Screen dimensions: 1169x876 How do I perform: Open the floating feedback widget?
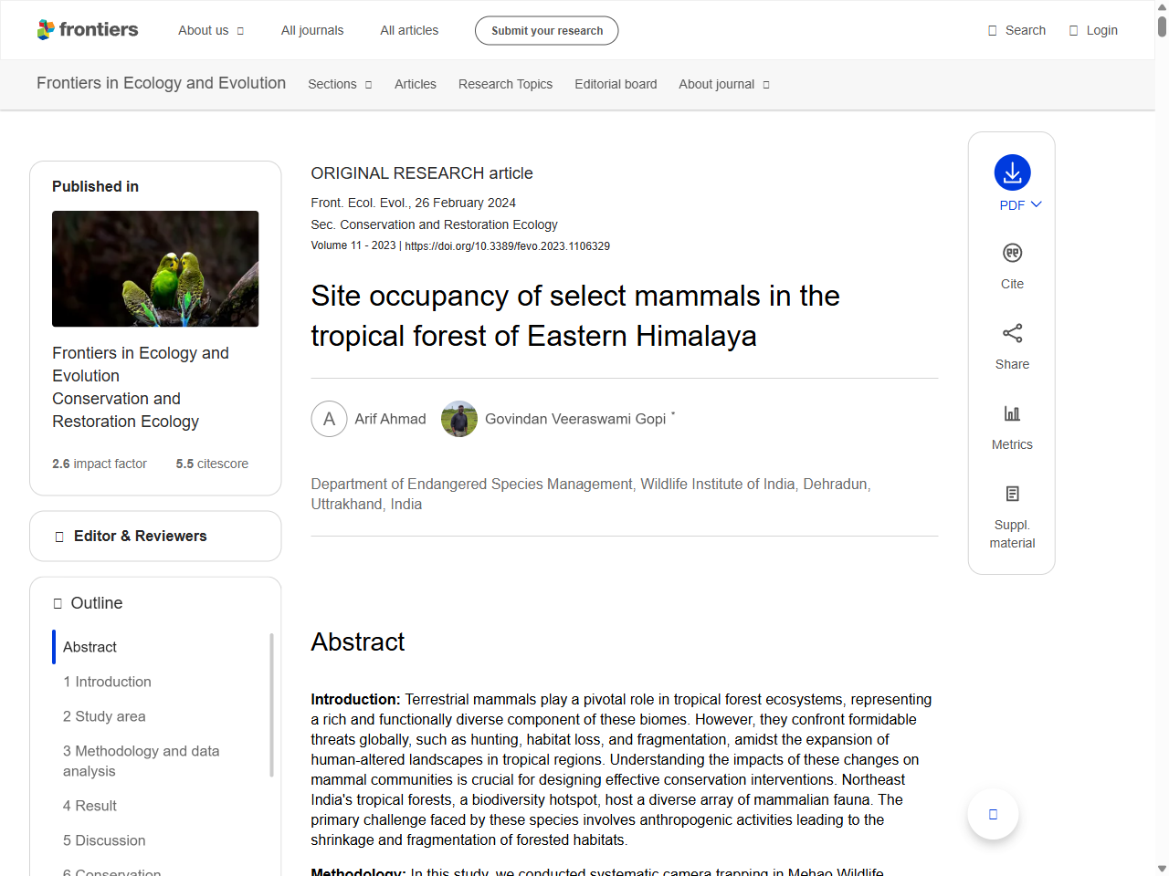pos(993,813)
